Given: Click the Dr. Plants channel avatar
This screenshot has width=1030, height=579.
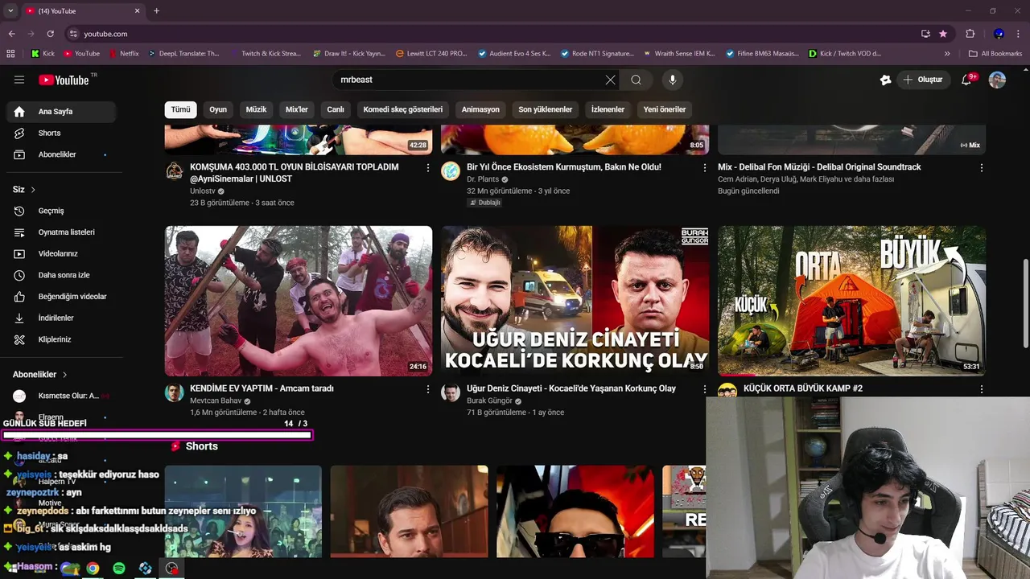Looking at the screenshot, I should (x=451, y=171).
